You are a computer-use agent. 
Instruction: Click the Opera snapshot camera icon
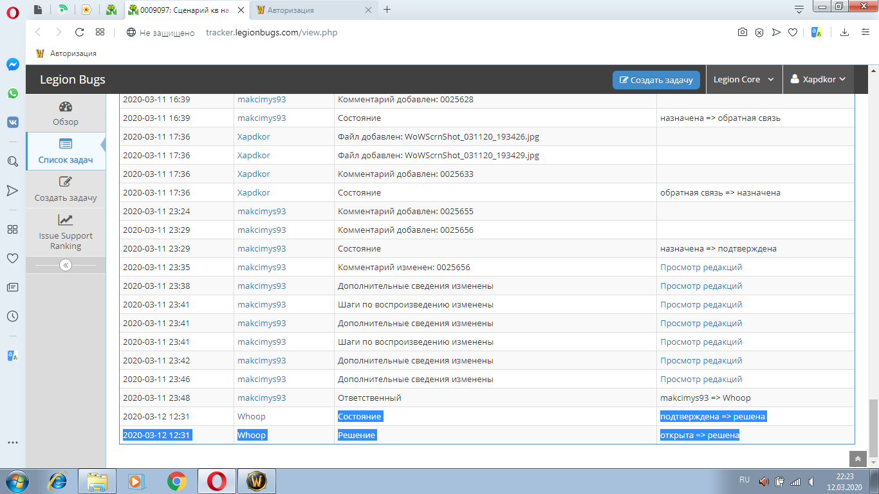[743, 32]
